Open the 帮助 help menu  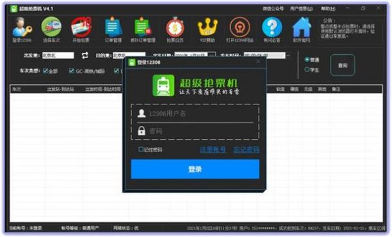tap(328, 8)
